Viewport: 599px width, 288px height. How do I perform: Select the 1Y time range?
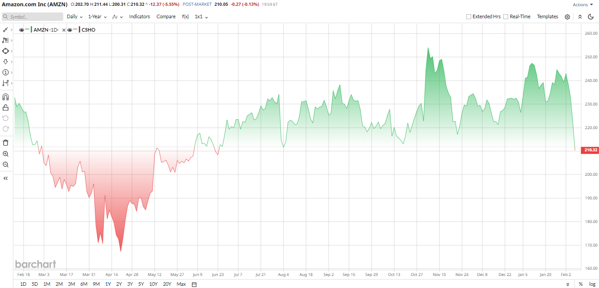pos(108,284)
